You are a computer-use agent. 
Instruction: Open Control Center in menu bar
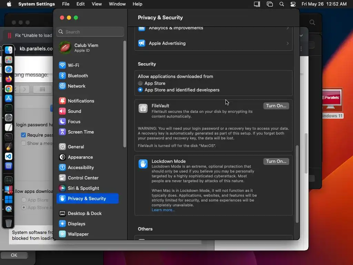click(x=293, y=4)
